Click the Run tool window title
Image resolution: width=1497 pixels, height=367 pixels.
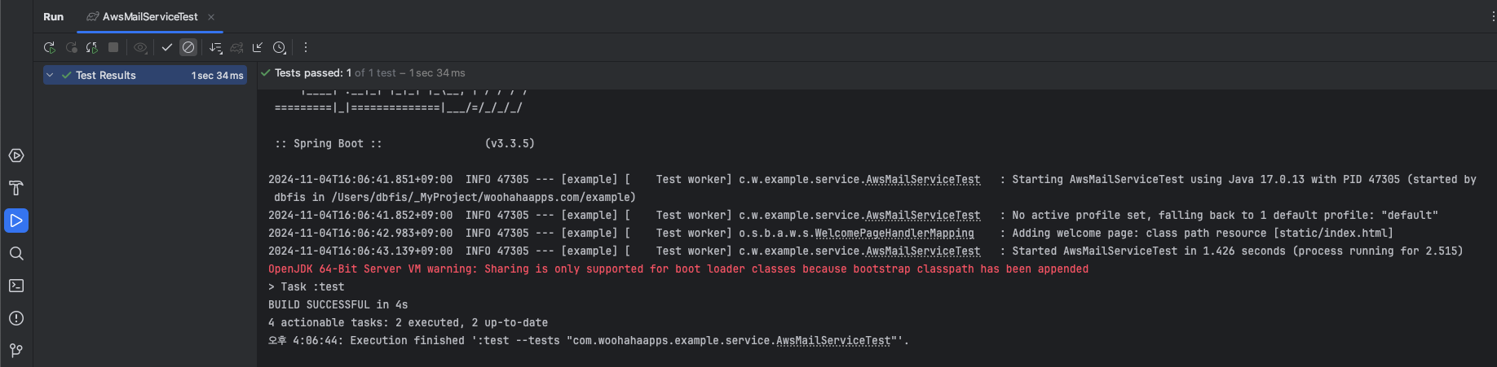coord(53,16)
